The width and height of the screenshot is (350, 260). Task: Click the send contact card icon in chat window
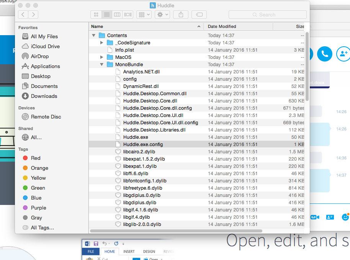(330, 217)
